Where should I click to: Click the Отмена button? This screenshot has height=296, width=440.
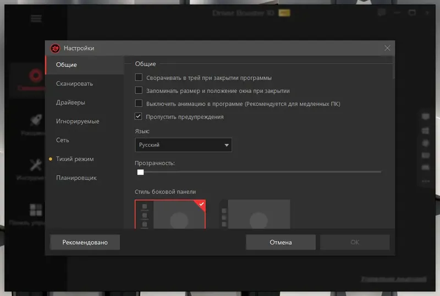tap(280, 242)
